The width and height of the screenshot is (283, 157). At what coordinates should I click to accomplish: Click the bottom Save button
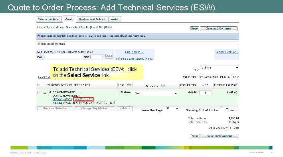pos(195,136)
